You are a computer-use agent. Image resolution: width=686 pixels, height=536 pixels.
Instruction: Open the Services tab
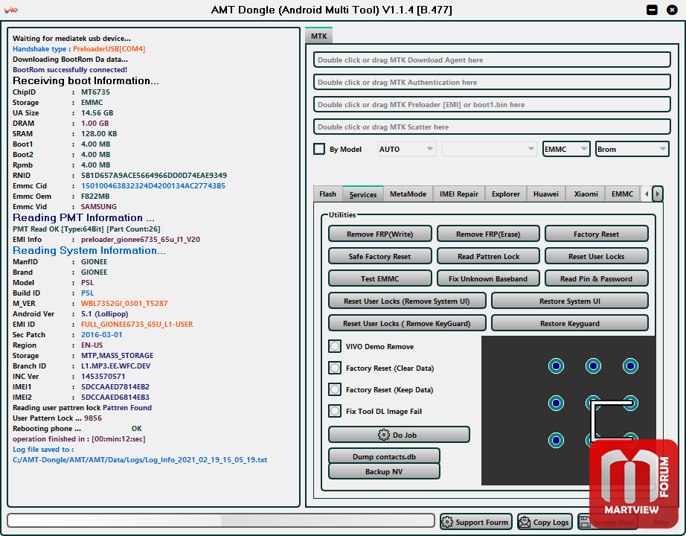(x=362, y=194)
